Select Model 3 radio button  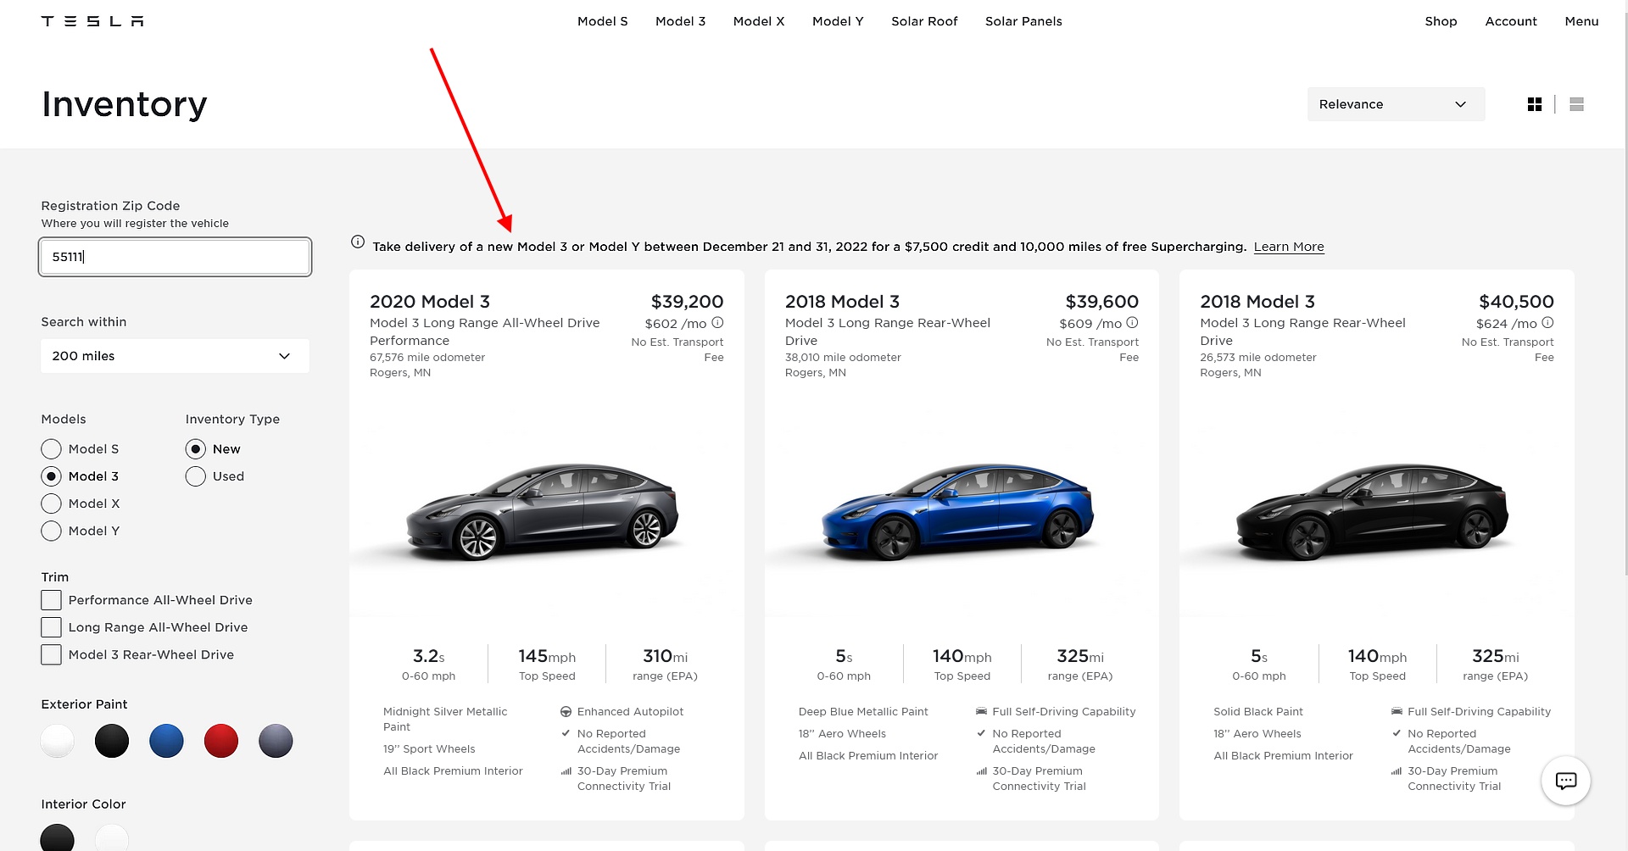(51, 476)
